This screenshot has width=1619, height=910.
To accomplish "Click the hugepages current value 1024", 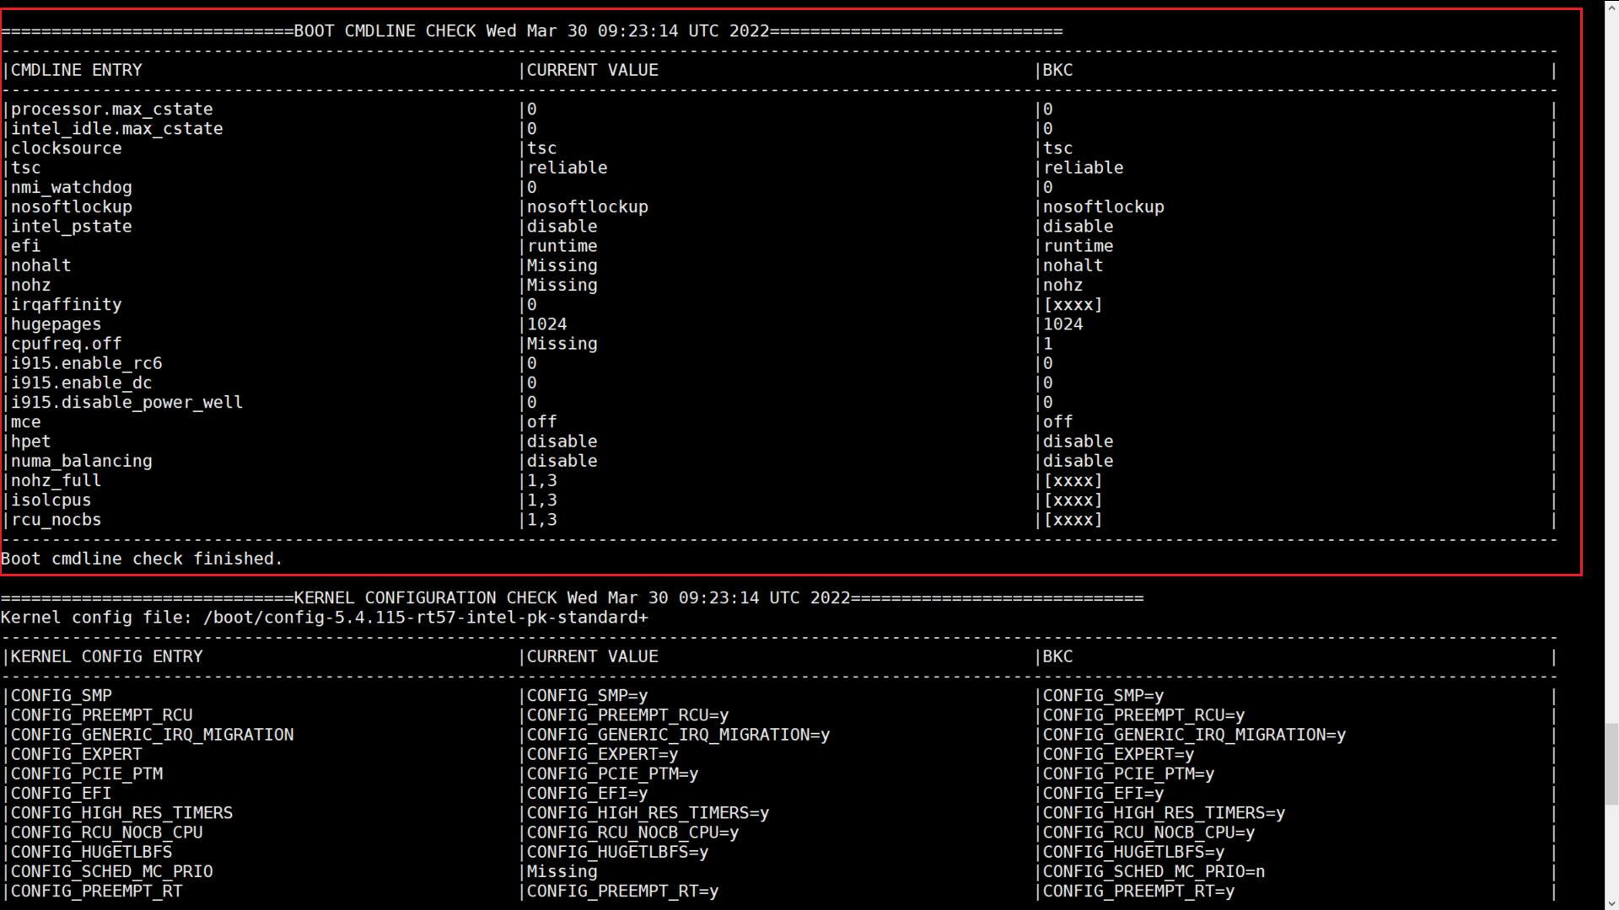I will coord(546,324).
